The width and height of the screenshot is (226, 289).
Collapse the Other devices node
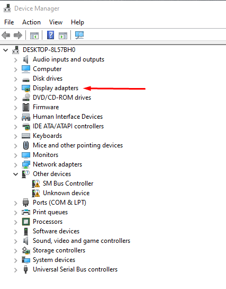click(x=16, y=174)
